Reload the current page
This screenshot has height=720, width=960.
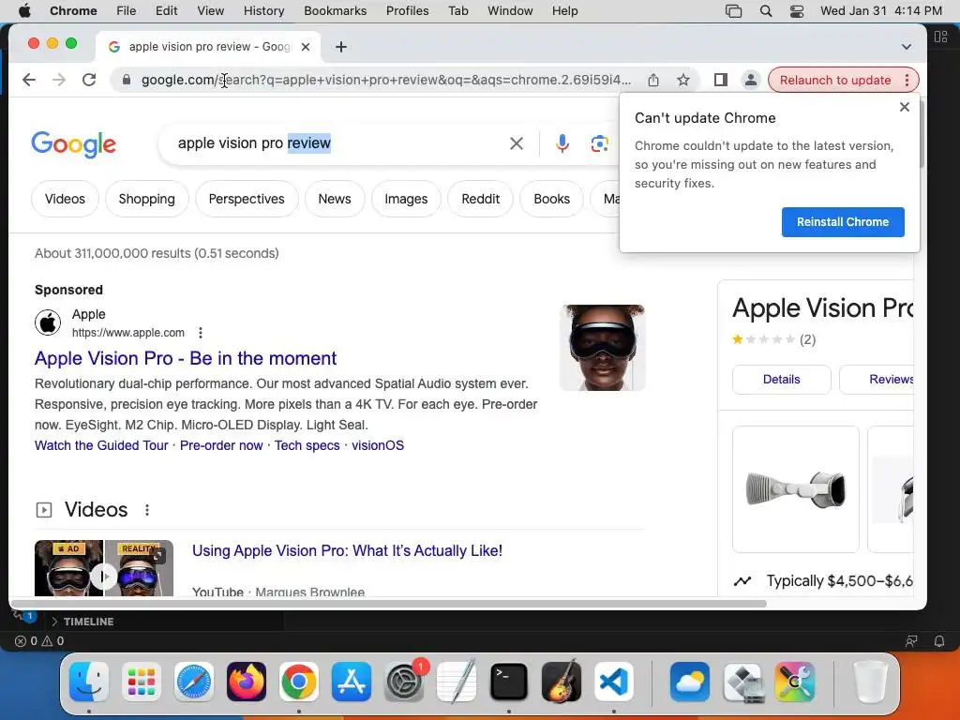[89, 80]
